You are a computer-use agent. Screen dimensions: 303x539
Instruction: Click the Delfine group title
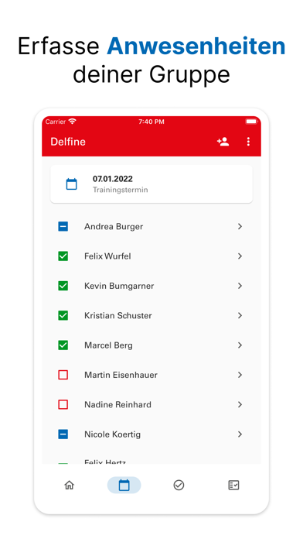(x=68, y=142)
